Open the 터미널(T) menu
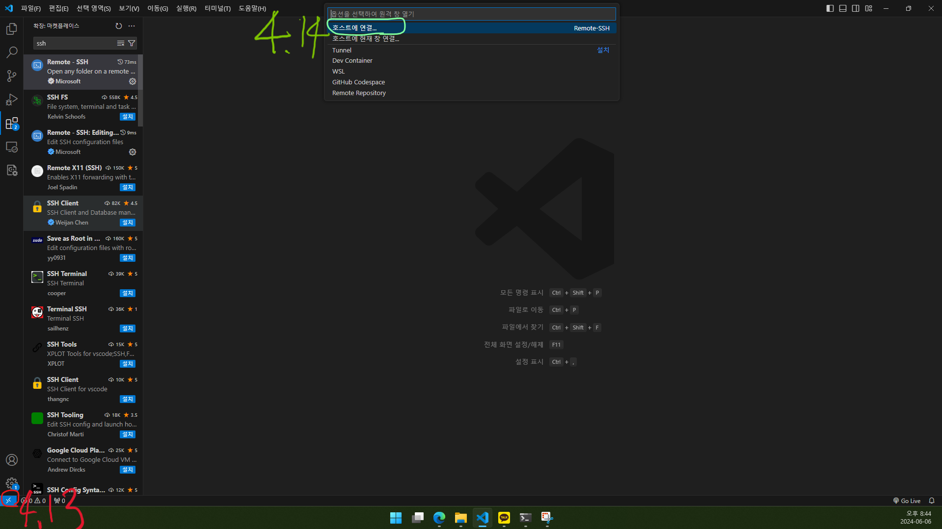This screenshot has width=942, height=529. point(217,8)
